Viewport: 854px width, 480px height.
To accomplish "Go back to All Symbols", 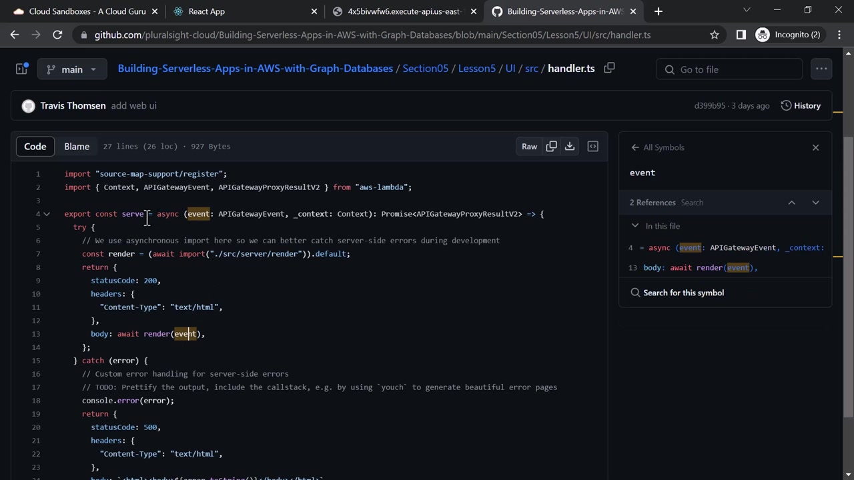I will 657,147.
